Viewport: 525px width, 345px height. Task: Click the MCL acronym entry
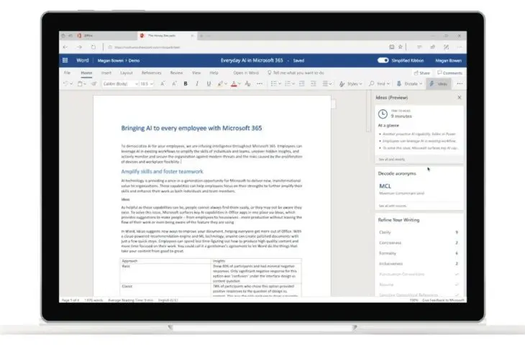point(385,186)
